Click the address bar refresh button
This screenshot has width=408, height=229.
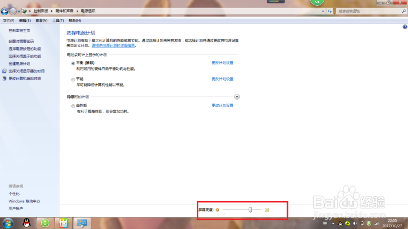pyautogui.click(x=330, y=11)
